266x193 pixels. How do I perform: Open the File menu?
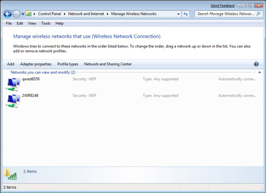click(x=8, y=23)
